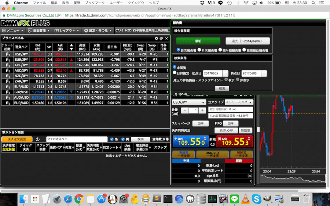Open the レイアウト dropdown
Screen dimensions: 330x206
67,30
